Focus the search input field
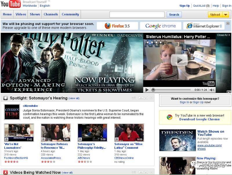Viewport: 232px width, 175px height. tap(137, 15)
